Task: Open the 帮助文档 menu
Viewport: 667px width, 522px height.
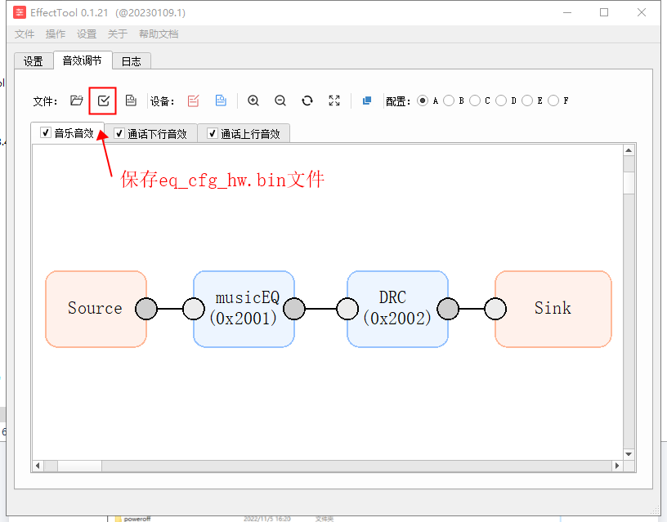Action: (x=159, y=34)
